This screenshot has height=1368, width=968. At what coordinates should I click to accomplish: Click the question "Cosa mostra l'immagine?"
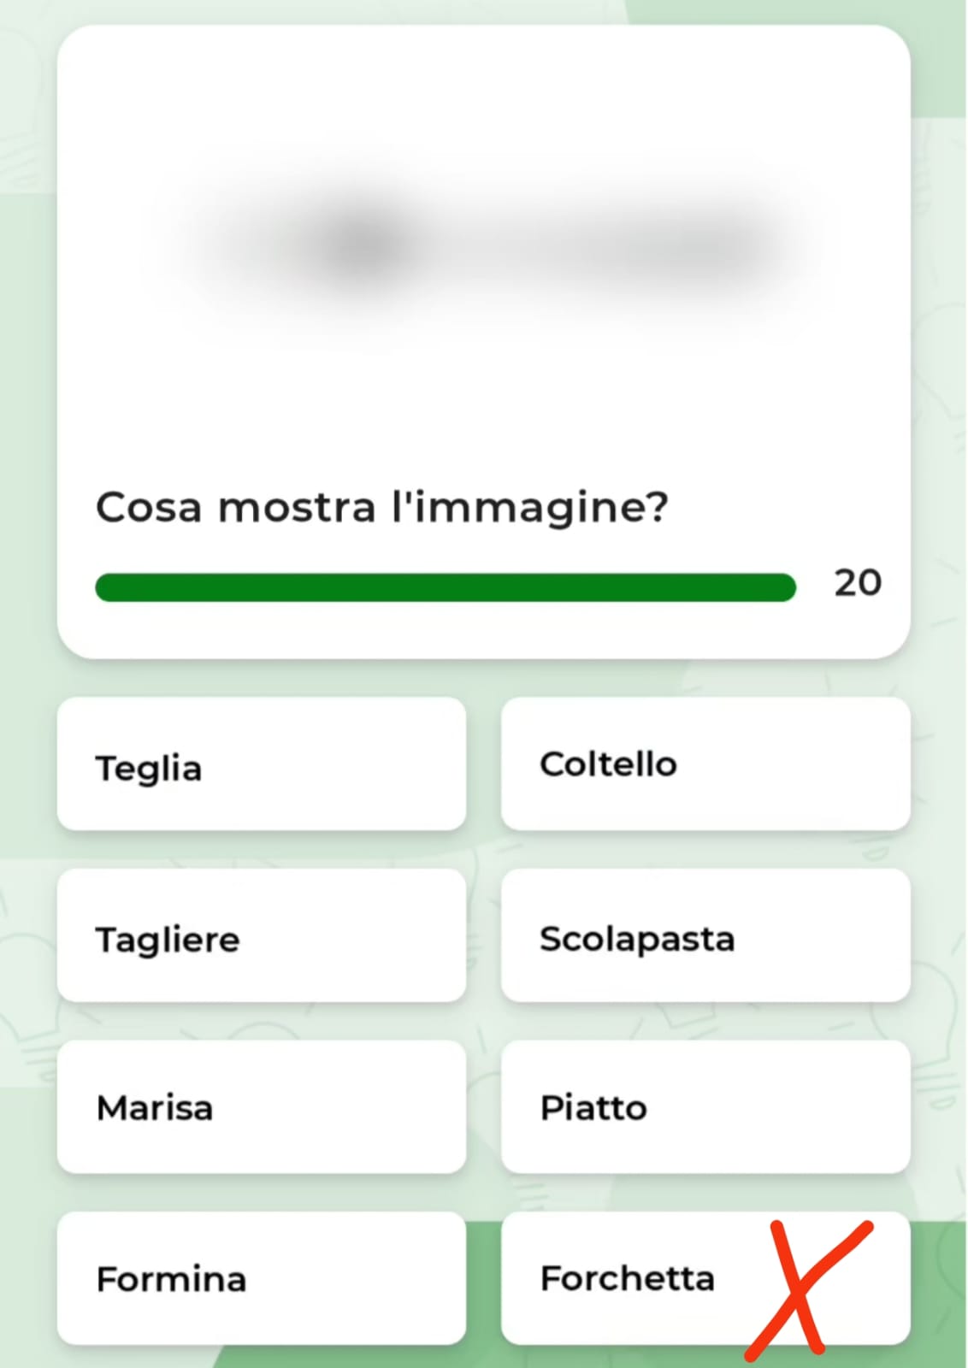(x=381, y=507)
